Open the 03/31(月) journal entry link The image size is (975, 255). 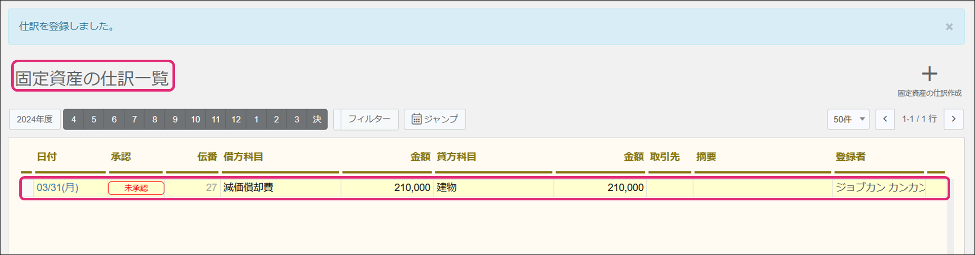point(57,188)
